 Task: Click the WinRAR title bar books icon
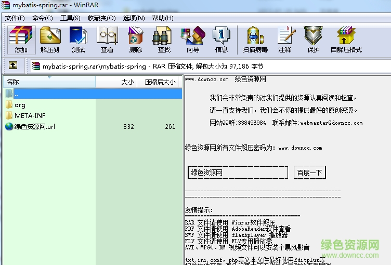(6, 5)
